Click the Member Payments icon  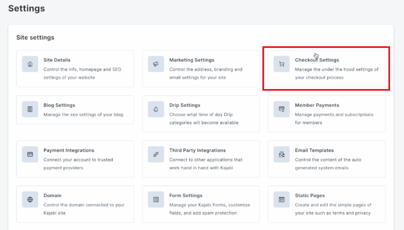[x=281, y=109]
